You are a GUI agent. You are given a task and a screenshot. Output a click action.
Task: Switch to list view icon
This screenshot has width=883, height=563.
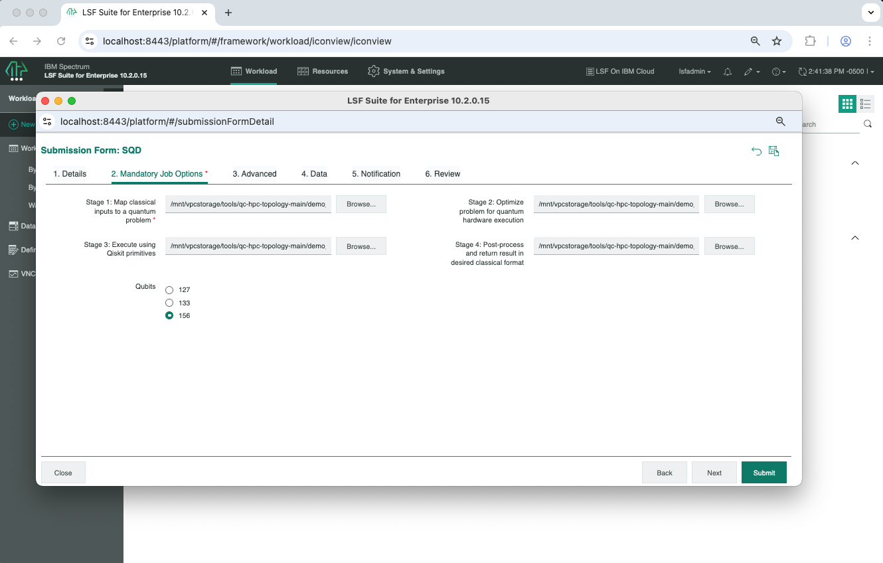[x=865, y=104]
